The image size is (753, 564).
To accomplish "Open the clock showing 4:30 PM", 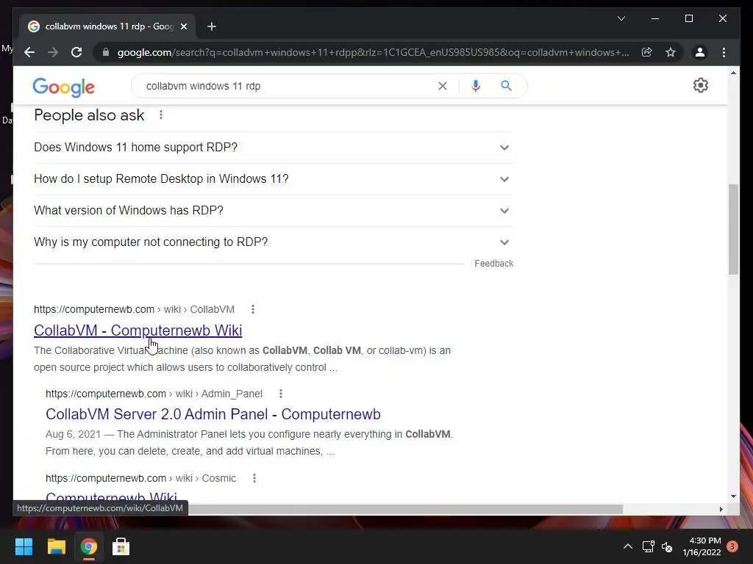I will [x=702, y=546].
